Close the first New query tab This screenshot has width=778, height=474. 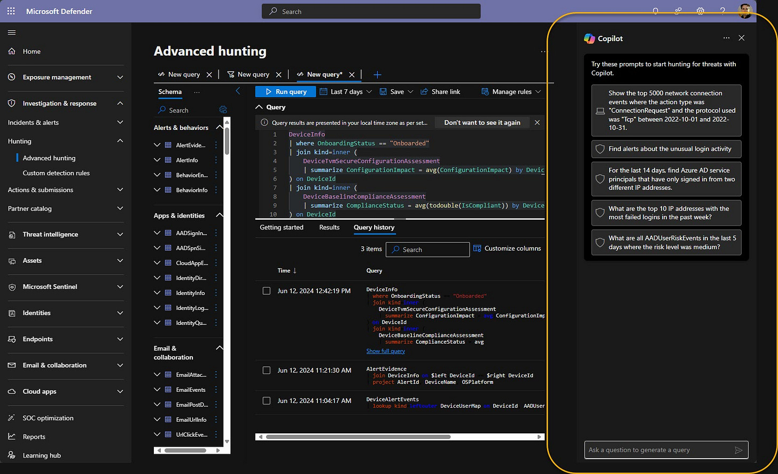click(x=209, y=75)
